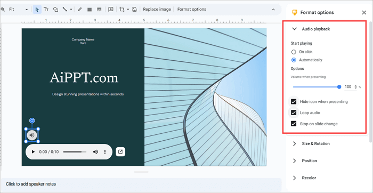The height and width of the screenshot is (193, 373).
Task: Collapse the Audio playback section
Action: click(x=295, y=29)
